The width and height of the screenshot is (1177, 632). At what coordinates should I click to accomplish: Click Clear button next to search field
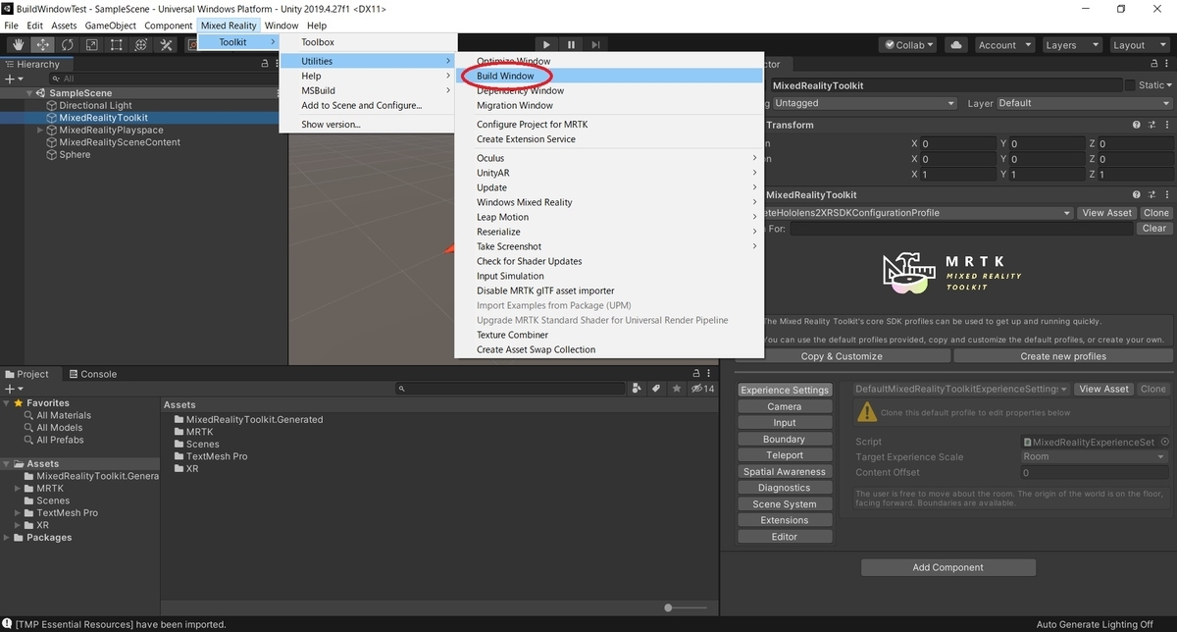(x=1154, y=228)
